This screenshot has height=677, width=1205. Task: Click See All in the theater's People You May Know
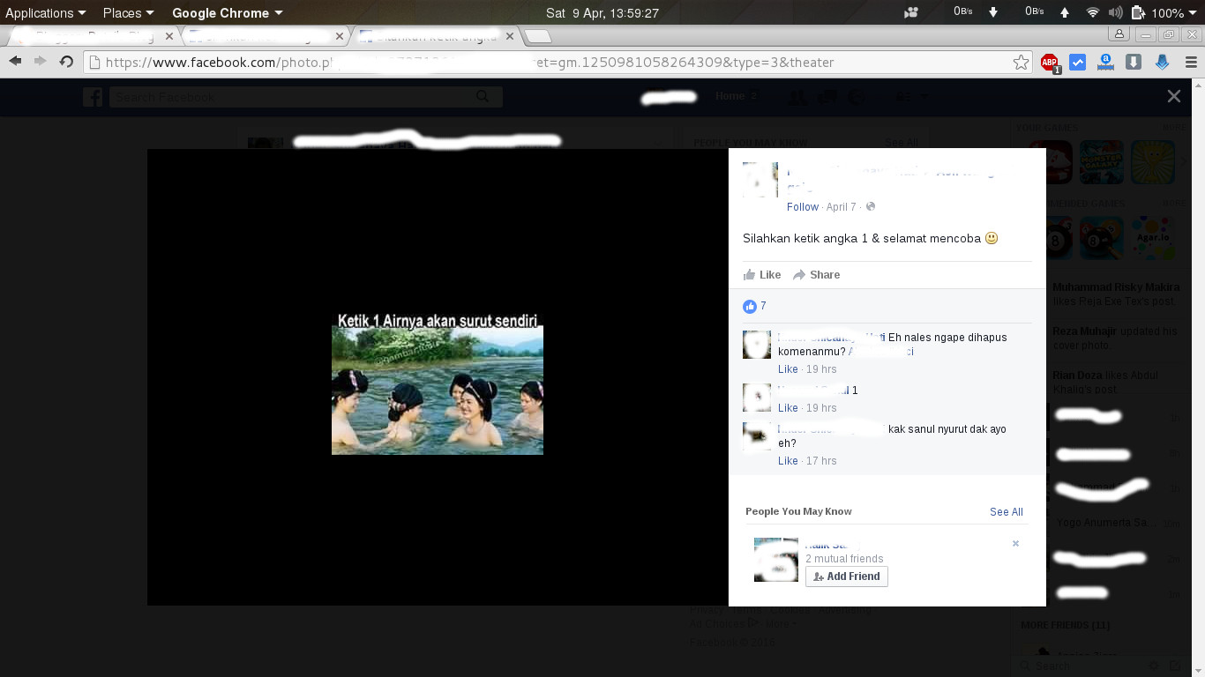(x=1007, y=511)
